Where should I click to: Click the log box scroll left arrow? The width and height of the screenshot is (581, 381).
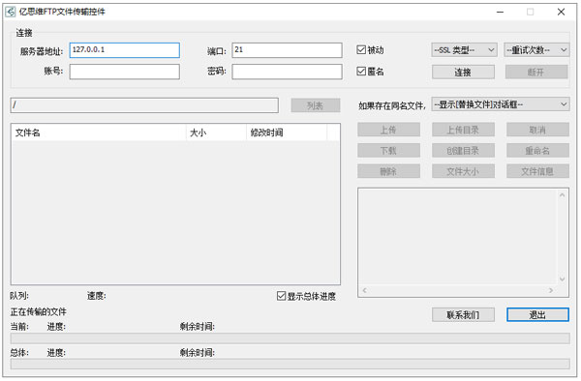365,290
